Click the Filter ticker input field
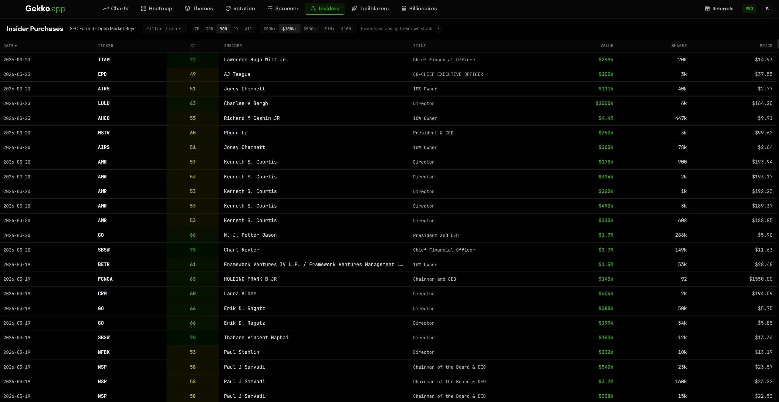 164,29
